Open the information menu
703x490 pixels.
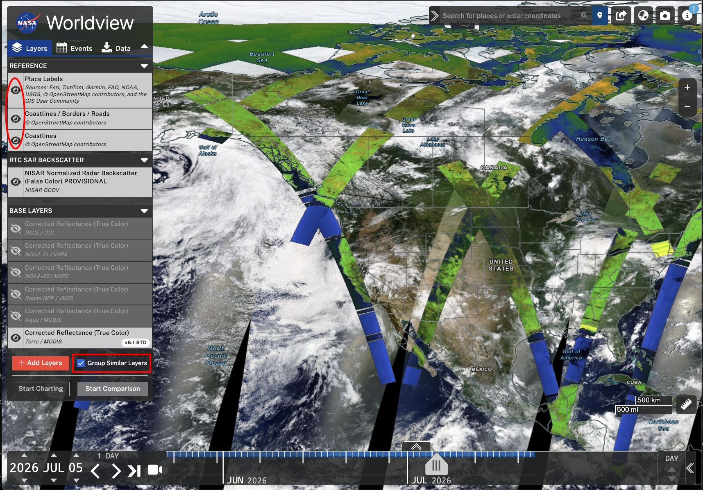687,16
